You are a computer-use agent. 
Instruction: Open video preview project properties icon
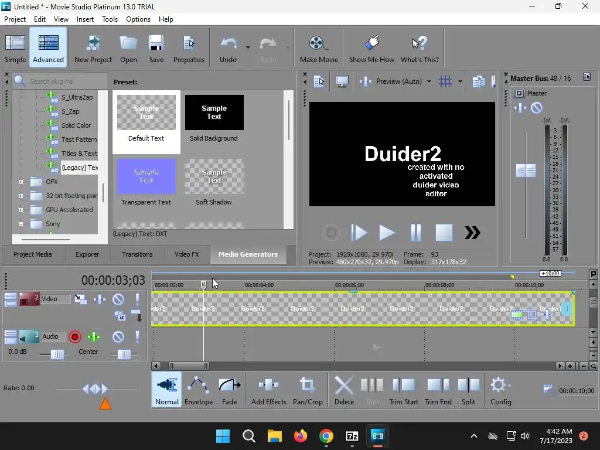319,81
